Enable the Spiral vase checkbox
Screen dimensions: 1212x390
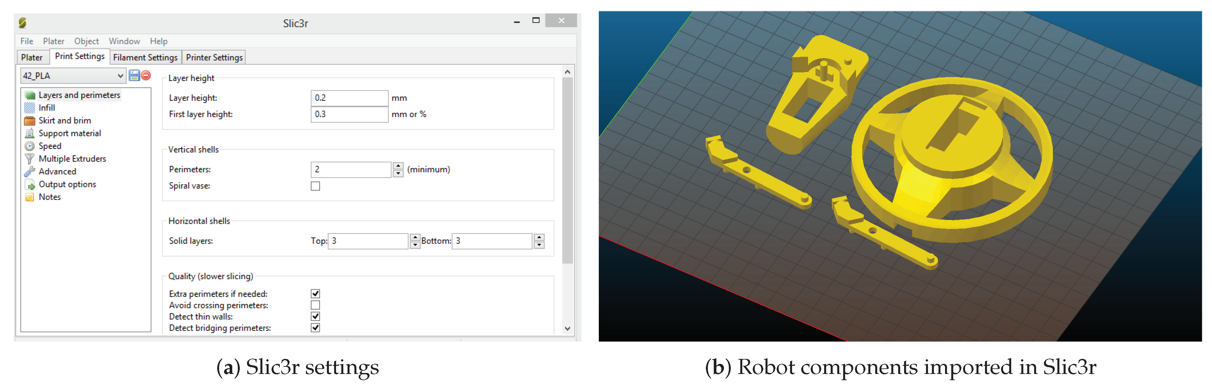315,186
